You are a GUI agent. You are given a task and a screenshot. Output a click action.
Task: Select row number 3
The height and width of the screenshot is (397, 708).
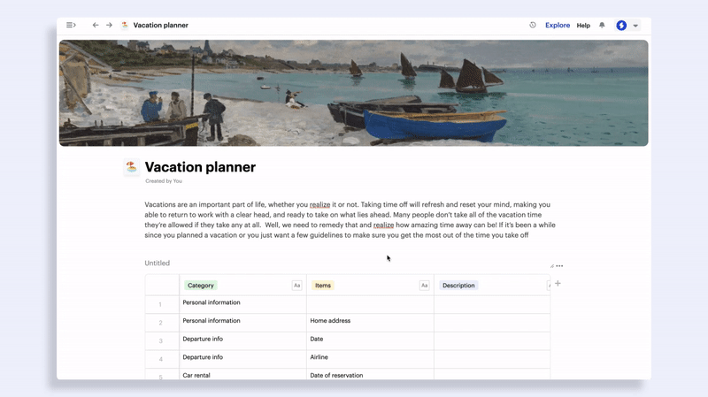click(x=160, y=341)
